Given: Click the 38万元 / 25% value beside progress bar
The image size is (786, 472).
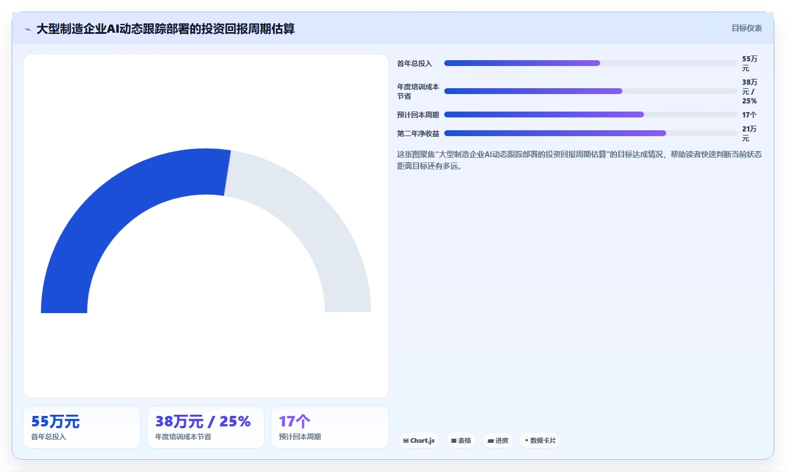Looking at the screenshot, I should tap(750, 91).
